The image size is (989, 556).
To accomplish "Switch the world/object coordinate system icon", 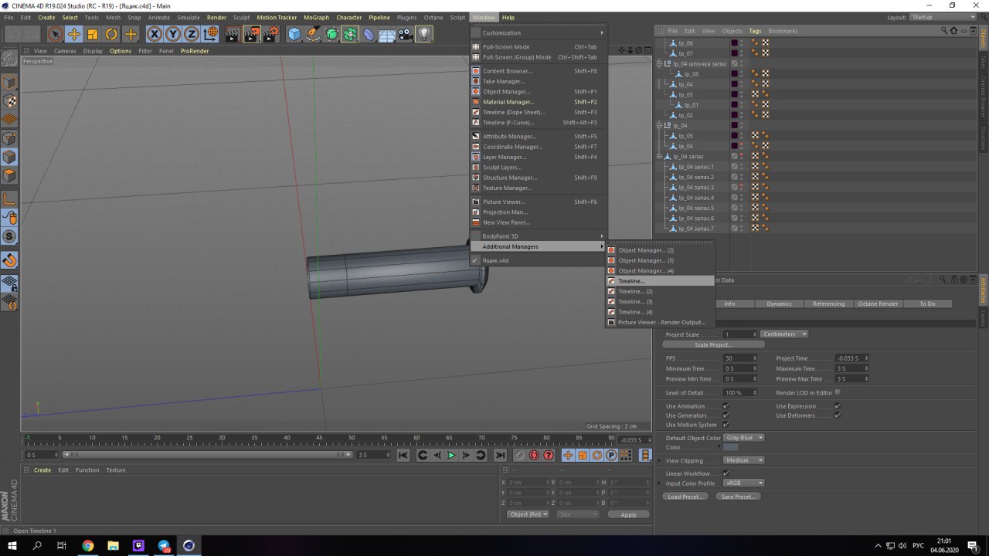I will 210,34.
